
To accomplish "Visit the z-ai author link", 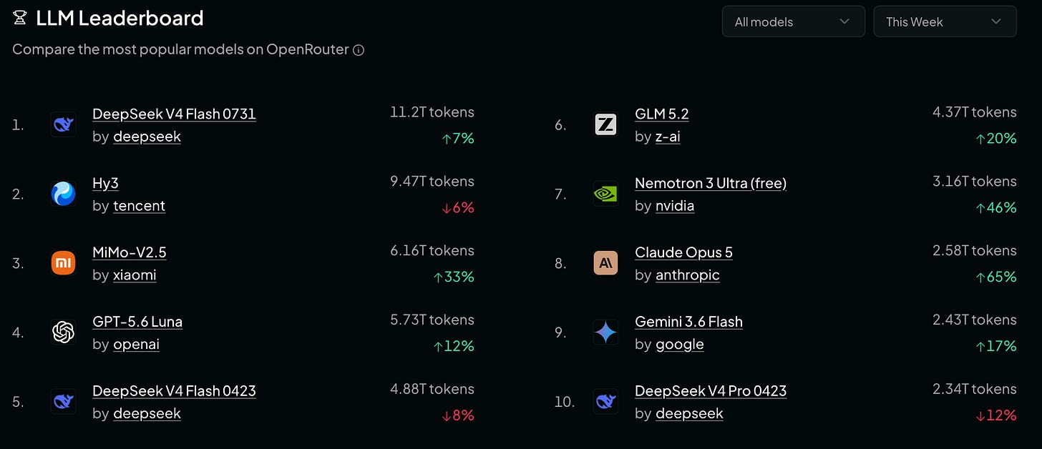I will tap(668, 137).
